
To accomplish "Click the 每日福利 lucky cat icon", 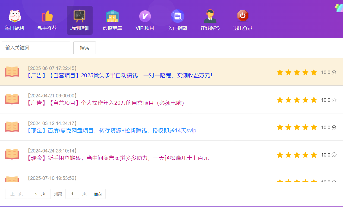I will 15,16.
